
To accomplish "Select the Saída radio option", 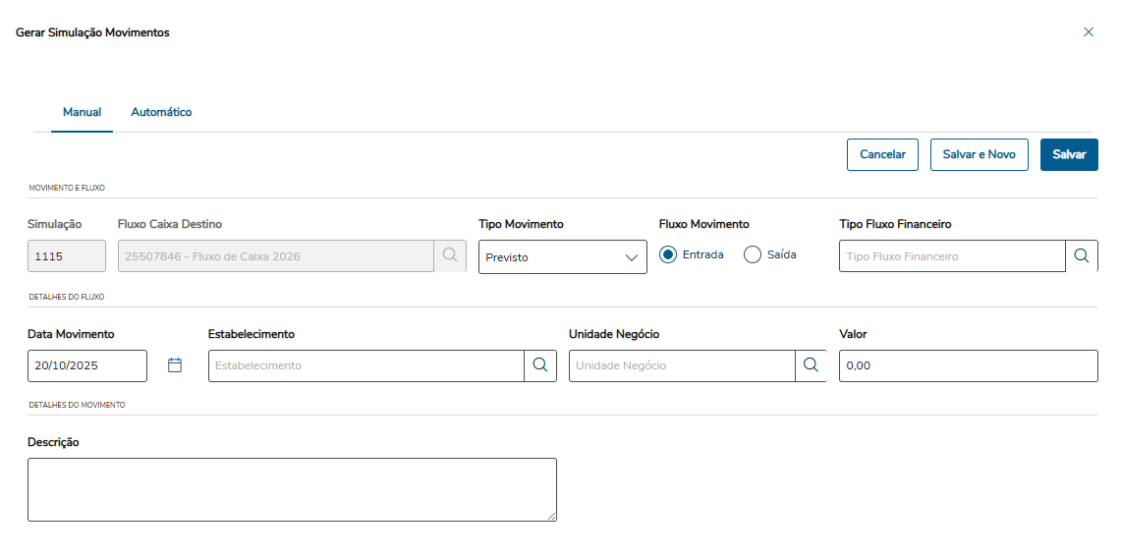I will [754, 255].
